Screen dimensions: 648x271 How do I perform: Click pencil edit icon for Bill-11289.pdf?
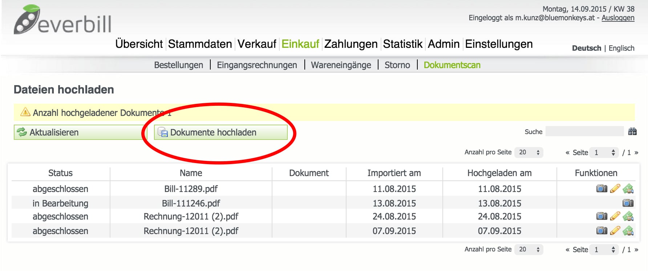point(615,189)
